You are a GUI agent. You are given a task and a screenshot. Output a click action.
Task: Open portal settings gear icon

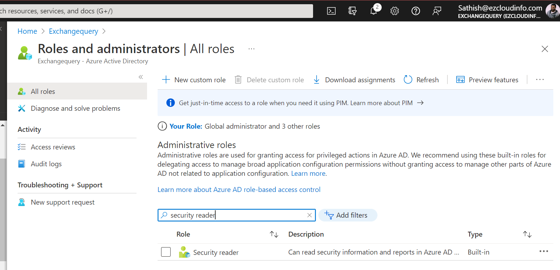(395, 11)
